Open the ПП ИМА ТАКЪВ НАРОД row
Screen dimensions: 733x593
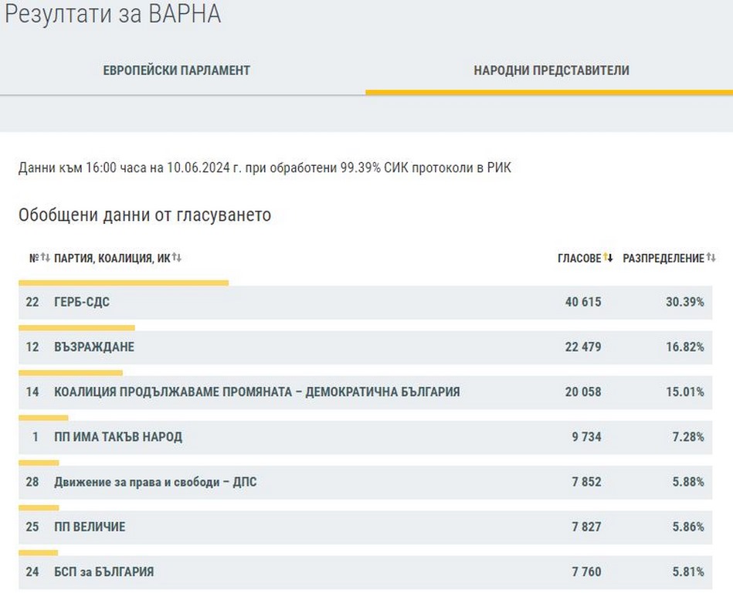(118, 437)
